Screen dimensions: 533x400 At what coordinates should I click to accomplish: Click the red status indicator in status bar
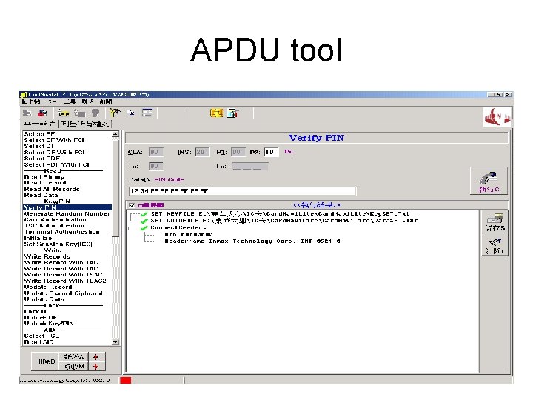point(125,380)
